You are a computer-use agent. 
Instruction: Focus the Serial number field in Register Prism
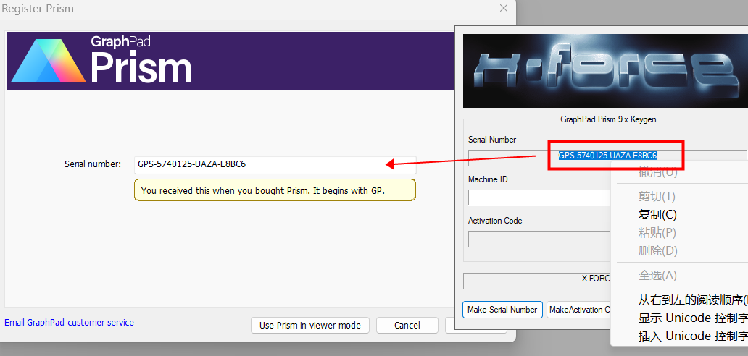click(x=275, y=164)
